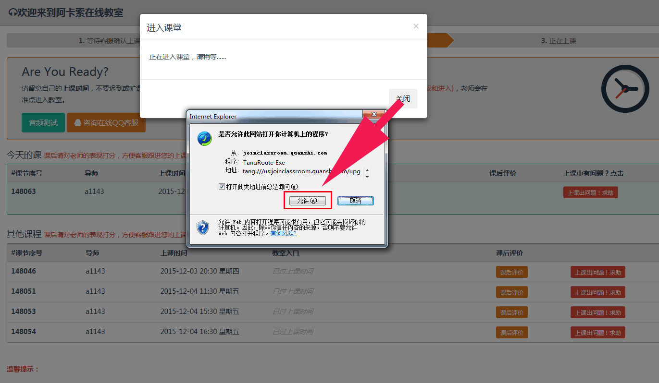The width and height of the screenshot is (659, 383).
Task: Uncheck 打开此类地址前总是询问 checkbox
Action: [222, 186]
